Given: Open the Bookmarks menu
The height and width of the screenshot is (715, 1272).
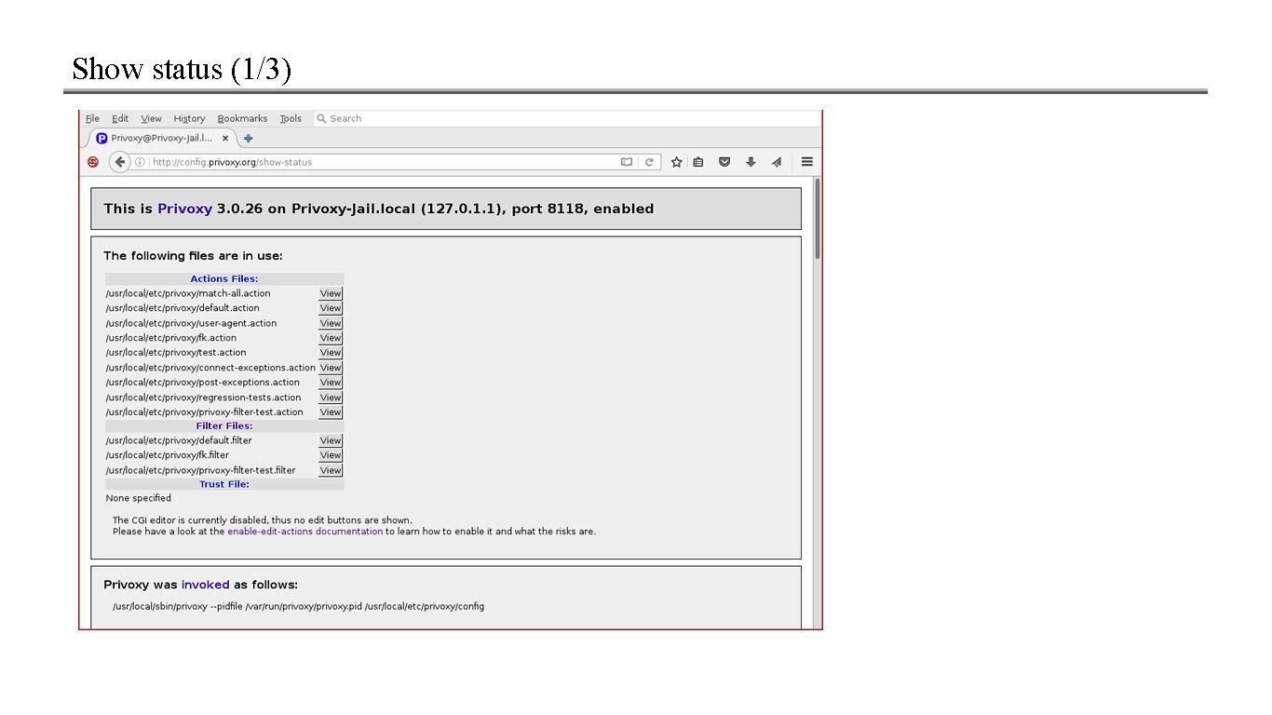Looking at the screenshot, I should (242, 118).
